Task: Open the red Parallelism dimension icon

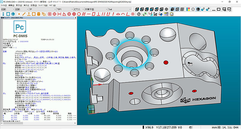Action: pyautogui.click(x=104, y=14)
